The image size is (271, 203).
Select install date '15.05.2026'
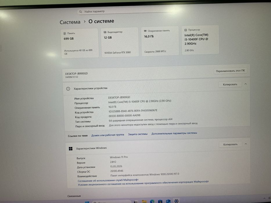[x=116, y=166]
